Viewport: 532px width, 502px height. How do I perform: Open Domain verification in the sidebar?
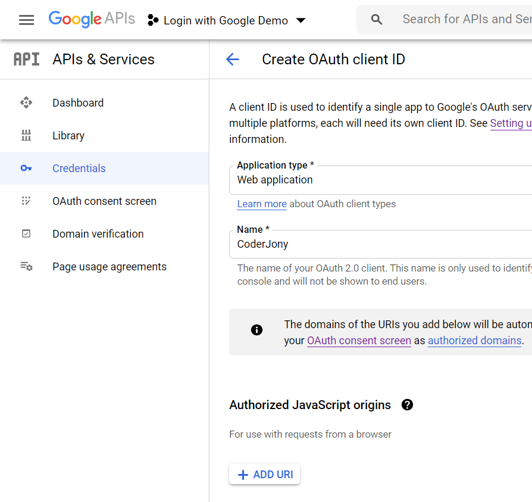click(x=105, y=233)
